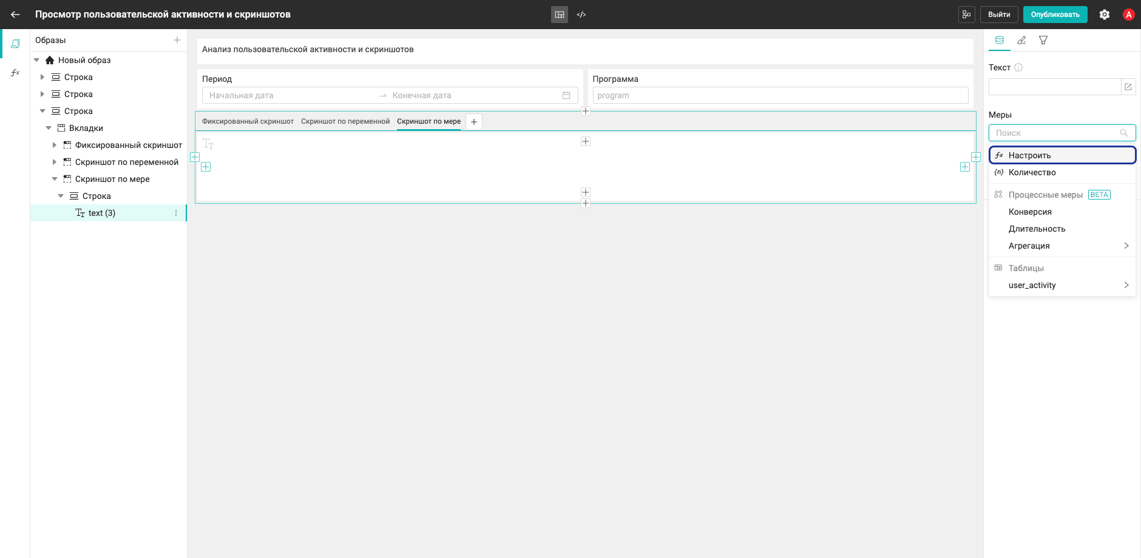Go back using the top-left arrow

(15, 15)
